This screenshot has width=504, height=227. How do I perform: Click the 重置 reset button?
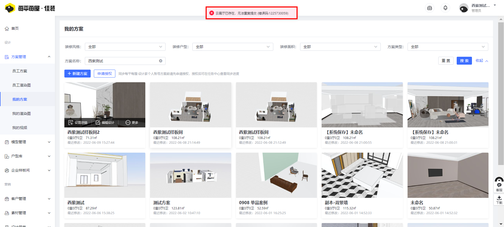click(x=446, y=61)
